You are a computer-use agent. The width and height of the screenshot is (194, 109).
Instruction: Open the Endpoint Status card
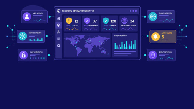click(x=32, y=55)
